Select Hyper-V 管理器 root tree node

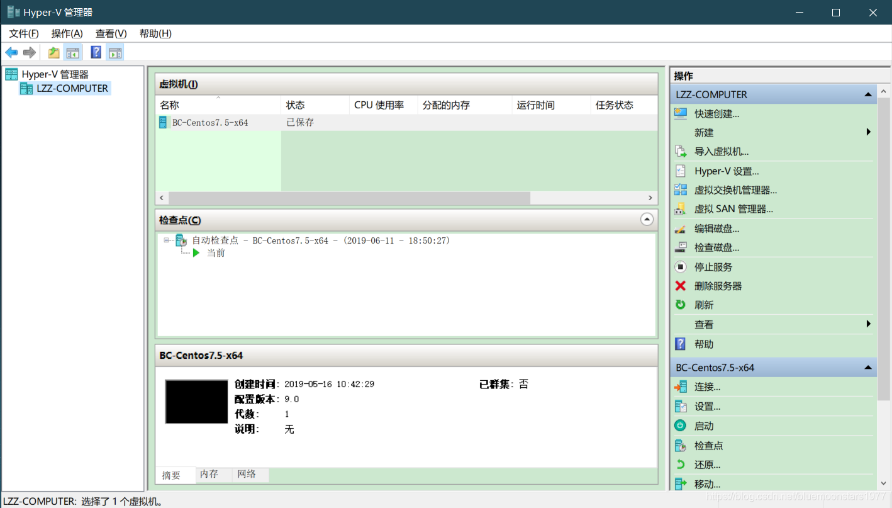[x=55, y=74]
